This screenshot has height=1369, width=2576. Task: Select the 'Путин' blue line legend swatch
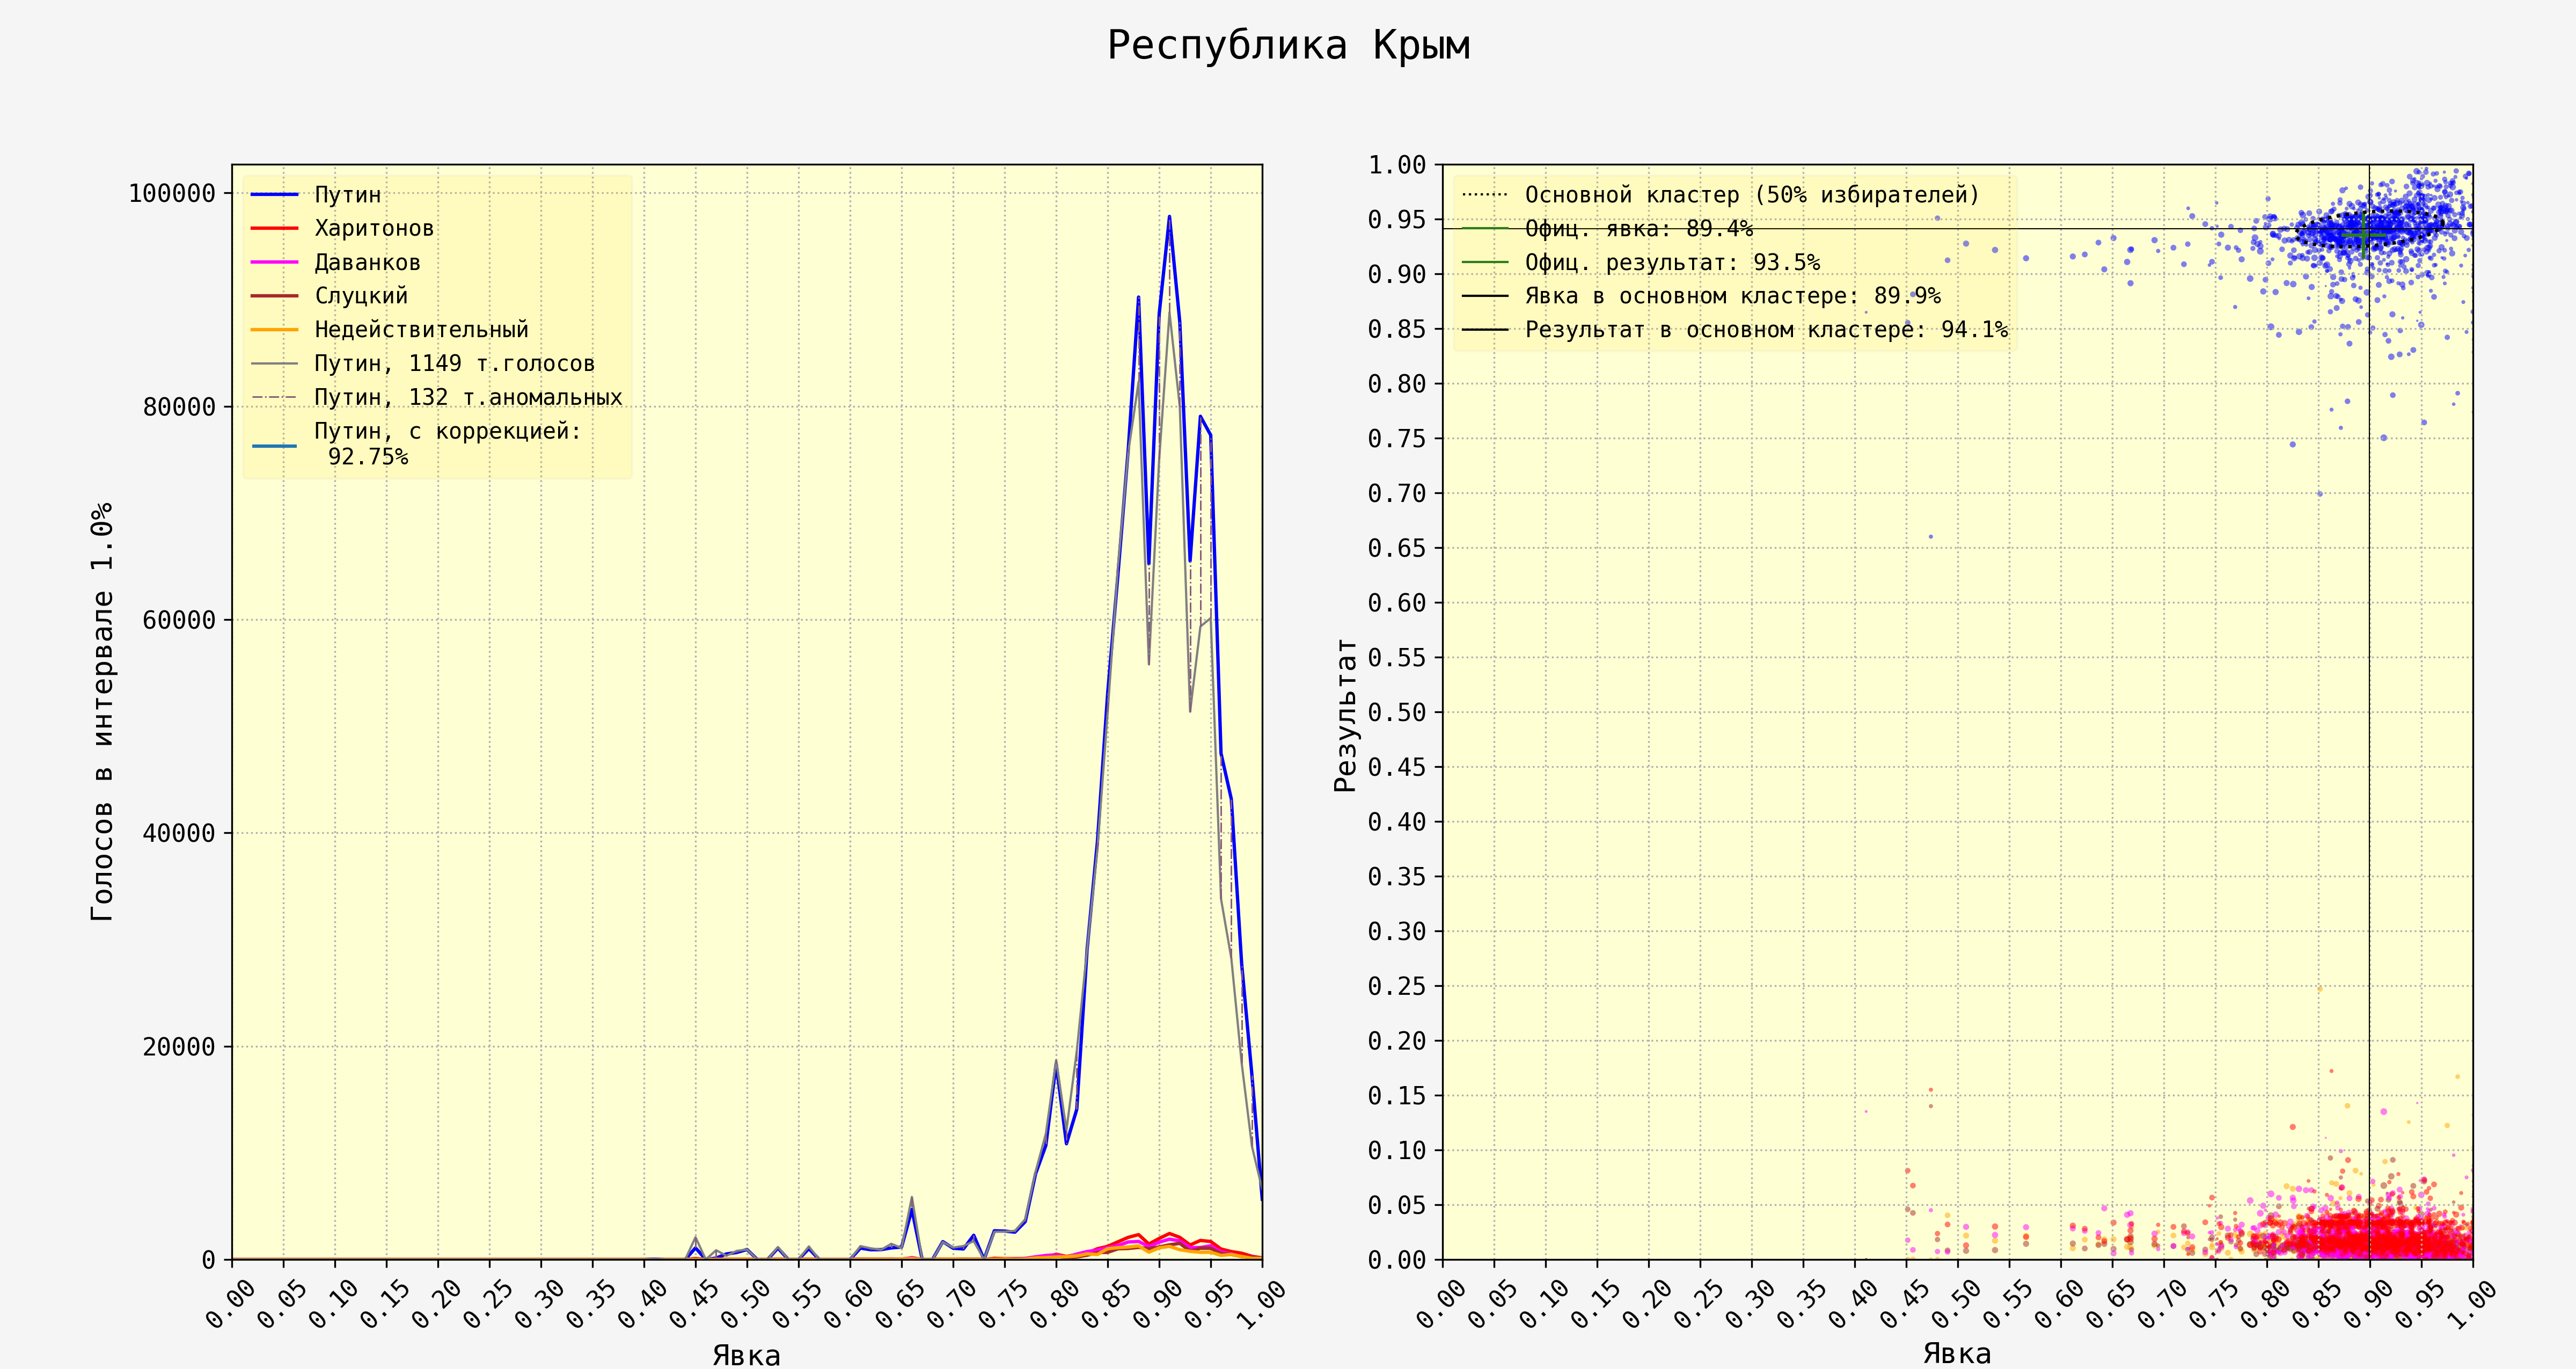pyautogui.click(x=275, y=194)
